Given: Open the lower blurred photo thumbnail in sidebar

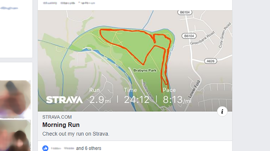Looking at the screenshot, I should pyautogui.click(x=15, y=136).
